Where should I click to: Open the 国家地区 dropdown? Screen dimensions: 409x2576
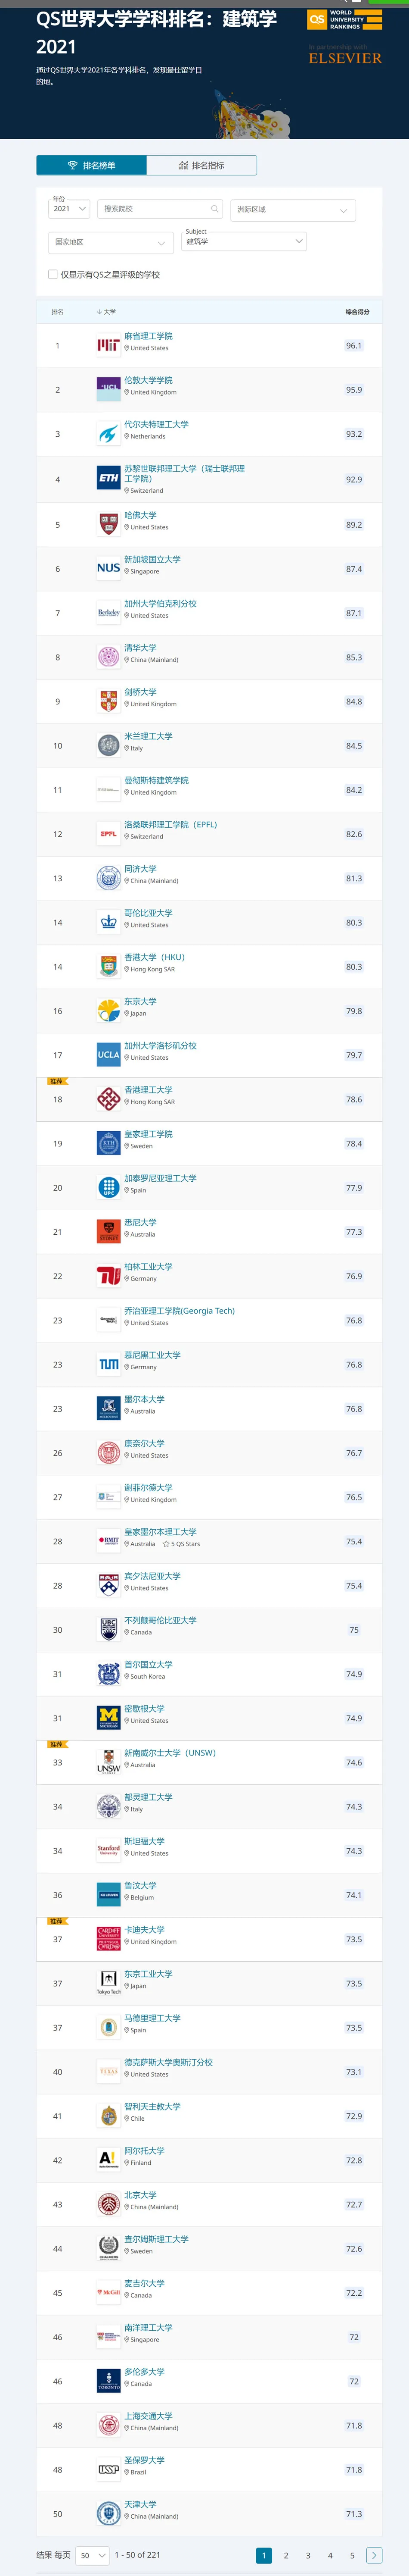(111, 242)
